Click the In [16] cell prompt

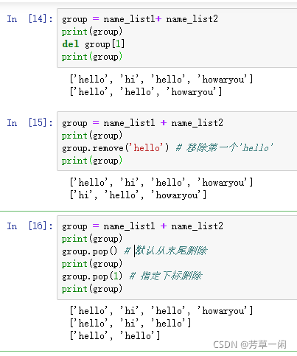pyautogui.click(x=29, y=226)
